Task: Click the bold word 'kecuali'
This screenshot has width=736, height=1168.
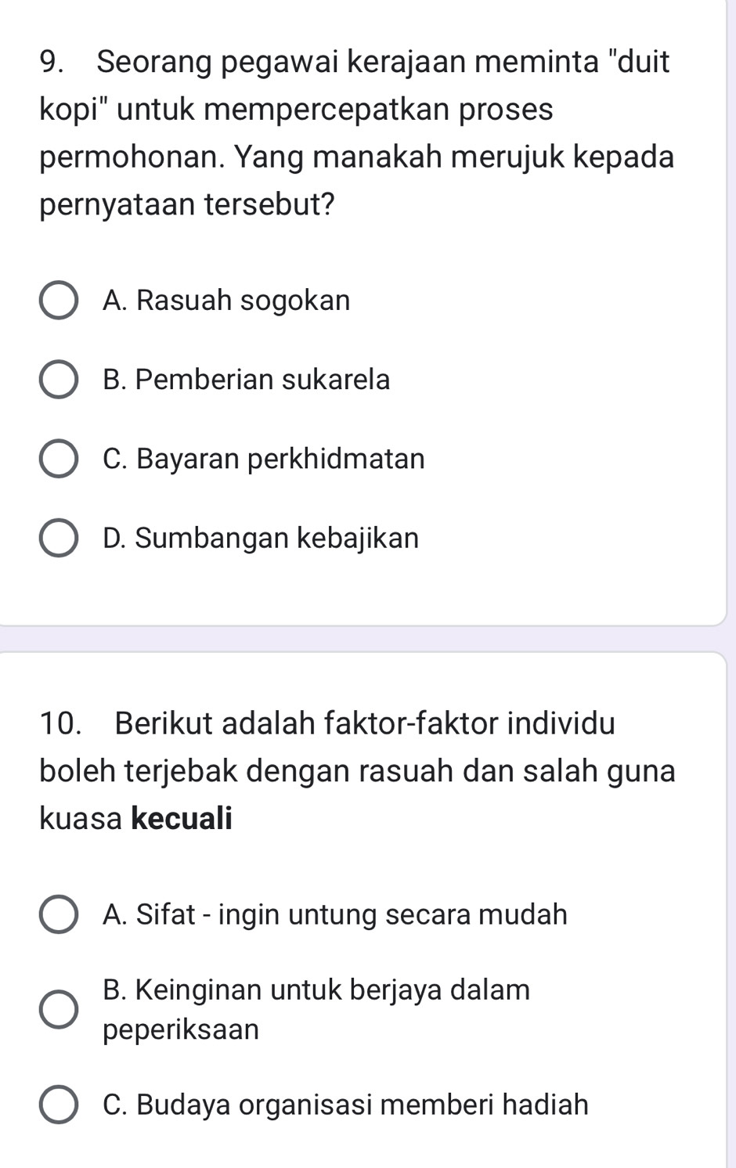Action: click(x=182, y=819)
